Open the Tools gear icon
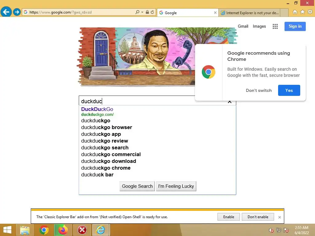 click(x=310, y=12)
